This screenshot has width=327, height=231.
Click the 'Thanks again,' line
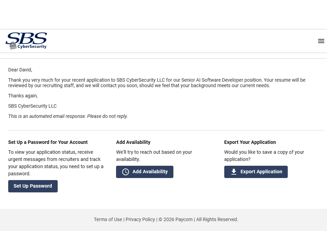pyautogui.click(x=23, y=96)
